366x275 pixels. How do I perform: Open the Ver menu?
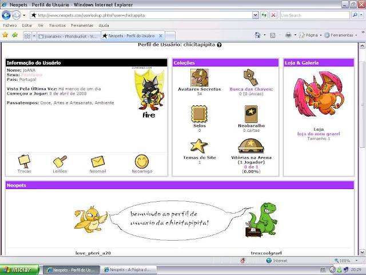(41, 25)
